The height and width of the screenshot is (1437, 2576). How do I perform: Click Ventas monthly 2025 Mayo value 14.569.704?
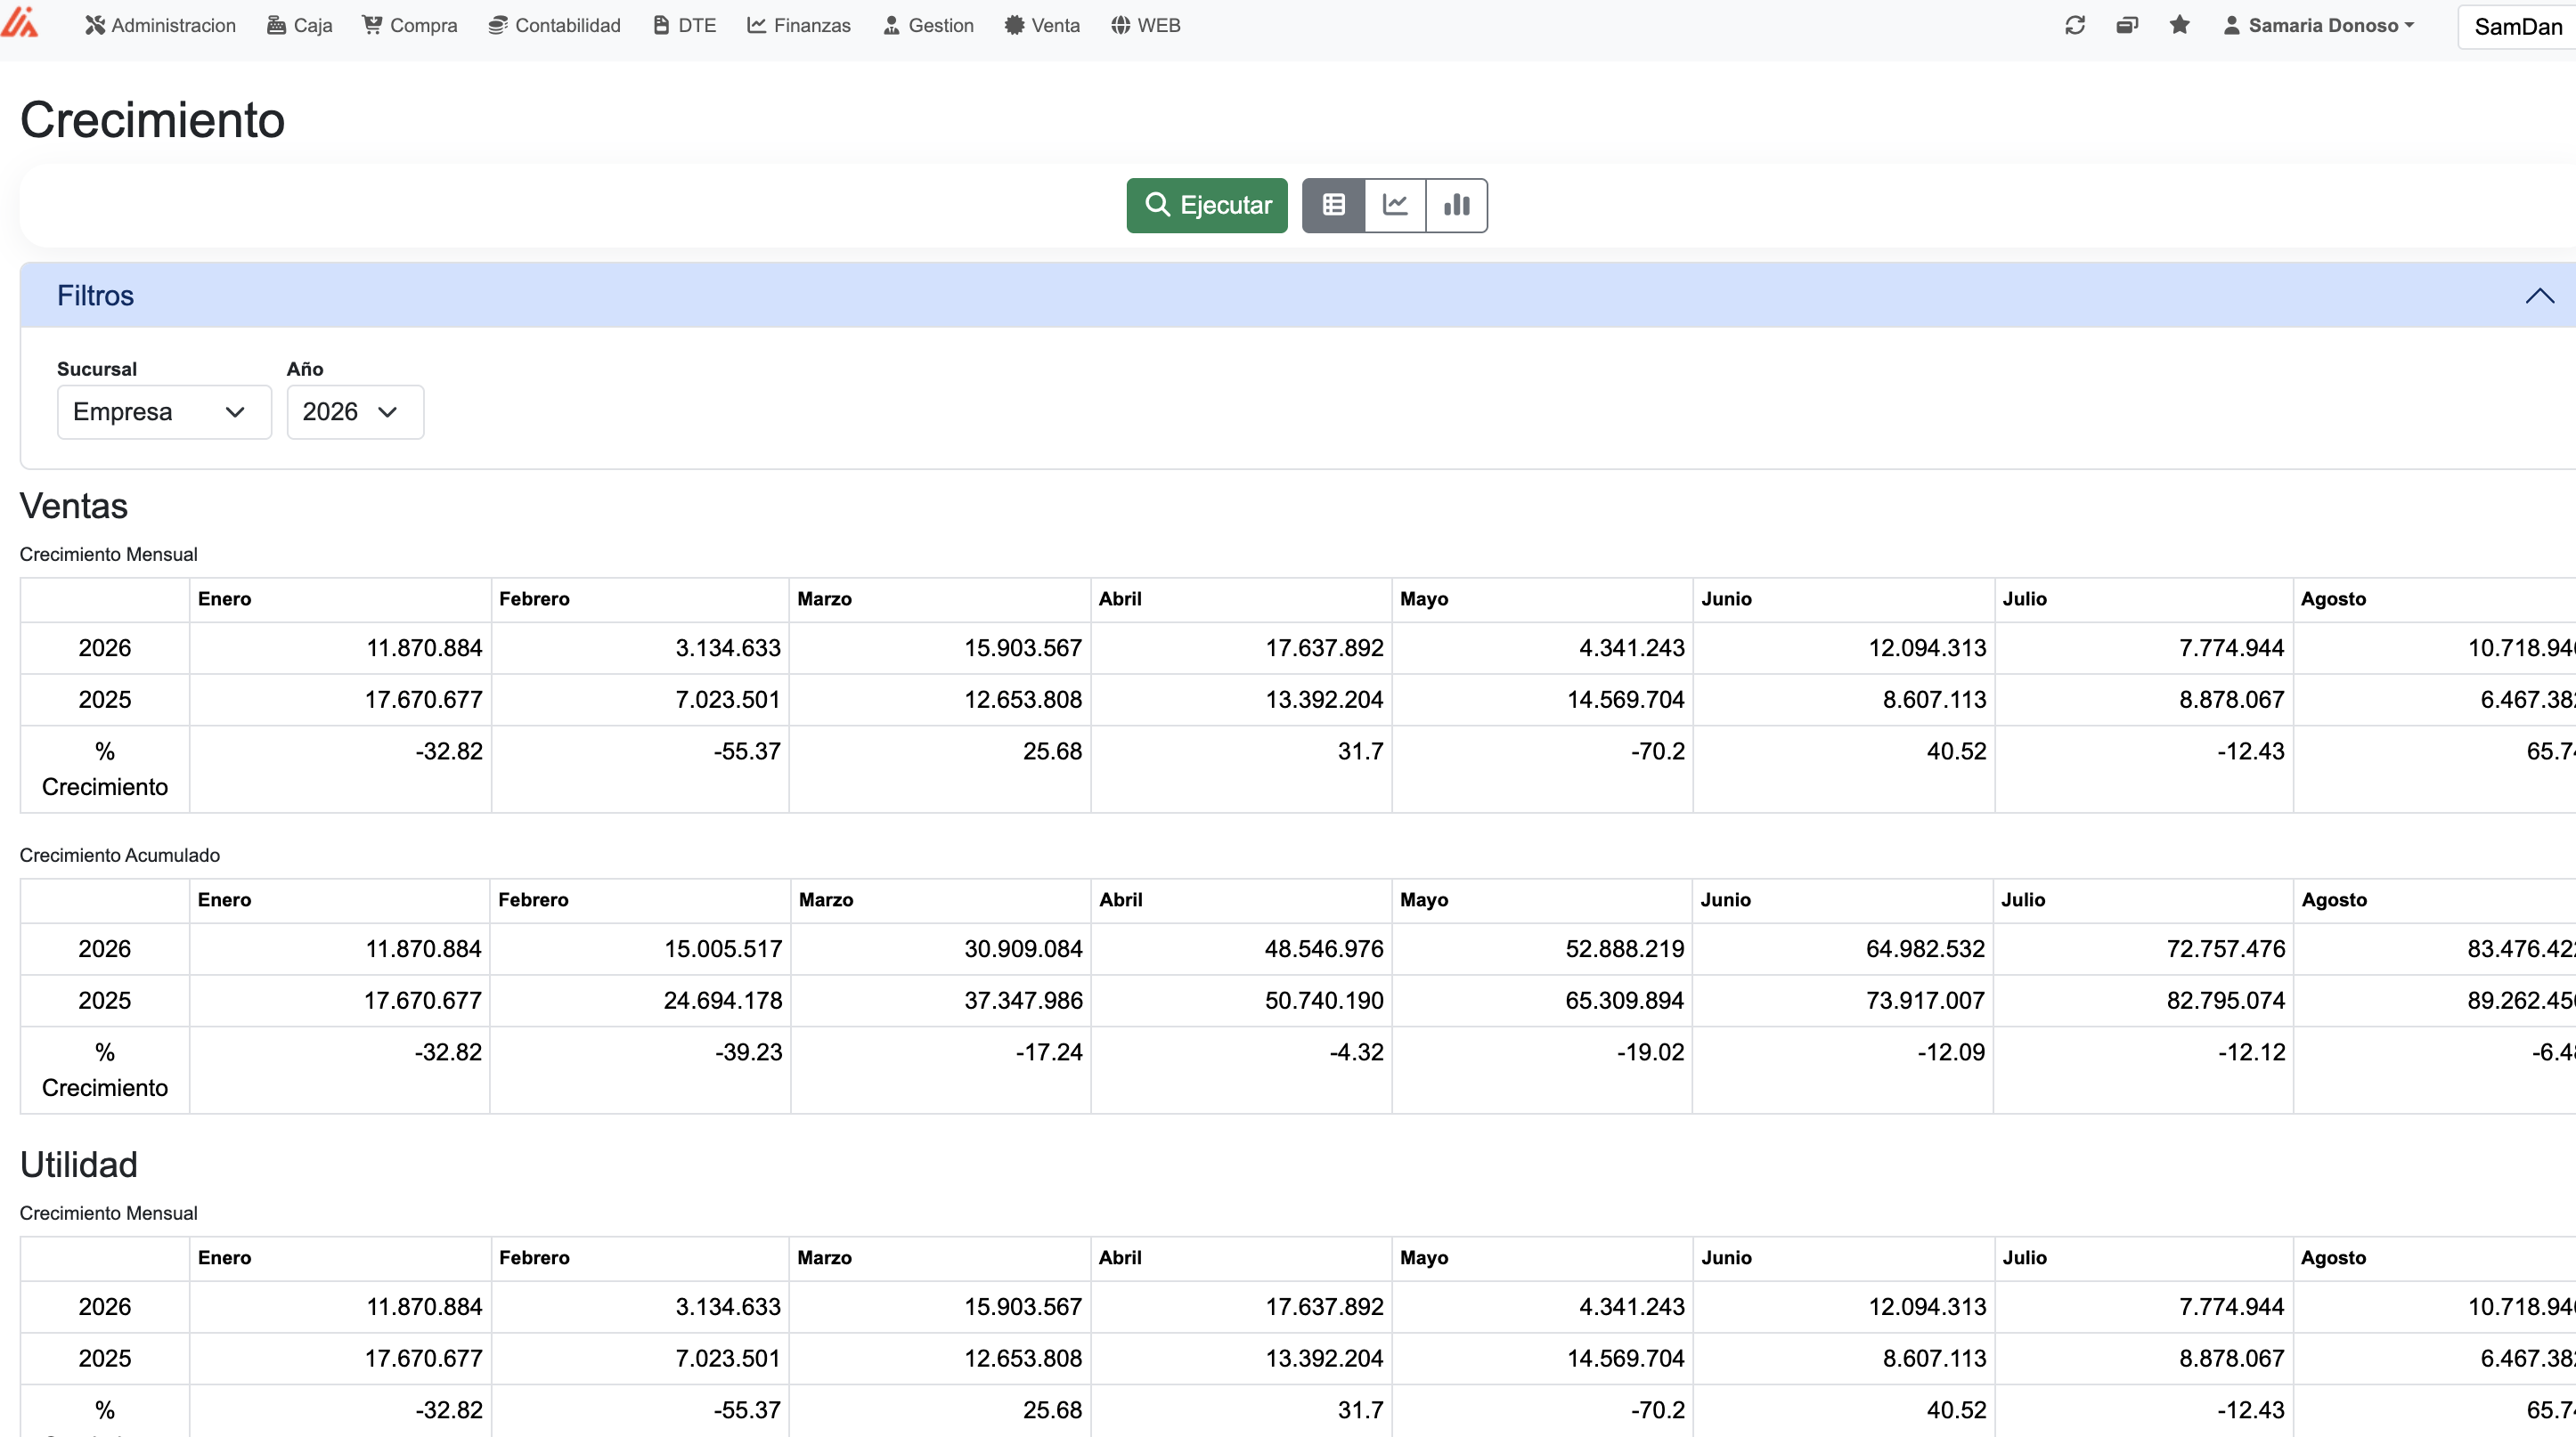tap(1625, 700)
